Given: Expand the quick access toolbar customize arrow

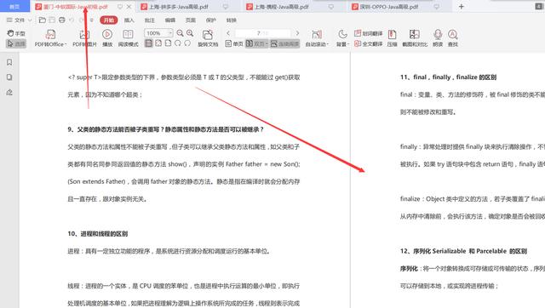Looking at the screenshot, I should [92, 20].
